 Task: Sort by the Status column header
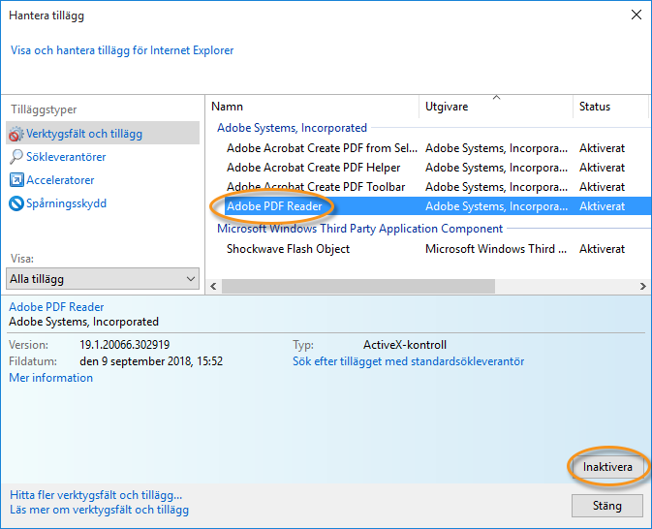coord(610,107)
